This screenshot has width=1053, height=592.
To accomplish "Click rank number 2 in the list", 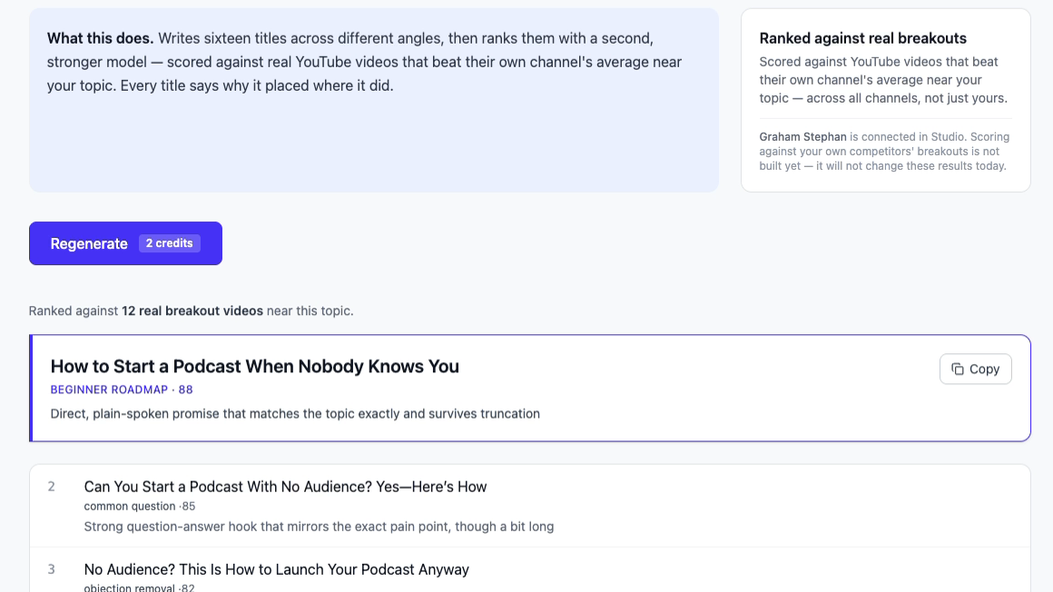I will pos(51,487).
